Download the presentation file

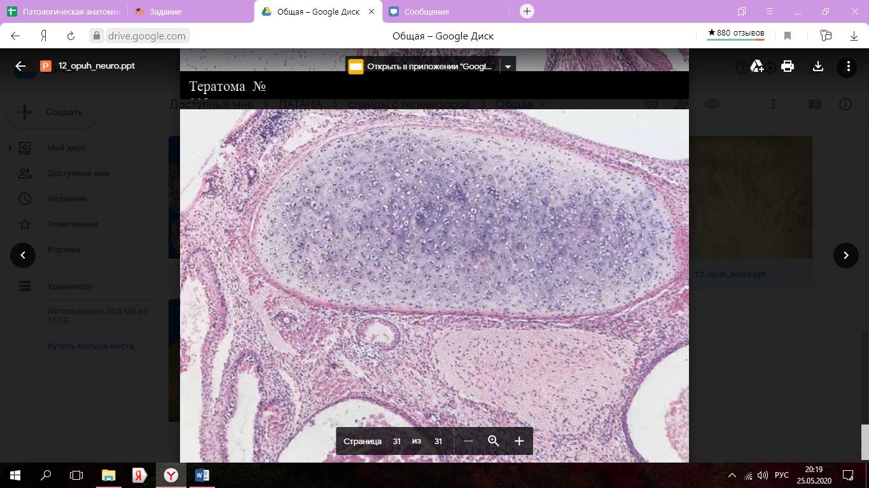click(818, 66)
